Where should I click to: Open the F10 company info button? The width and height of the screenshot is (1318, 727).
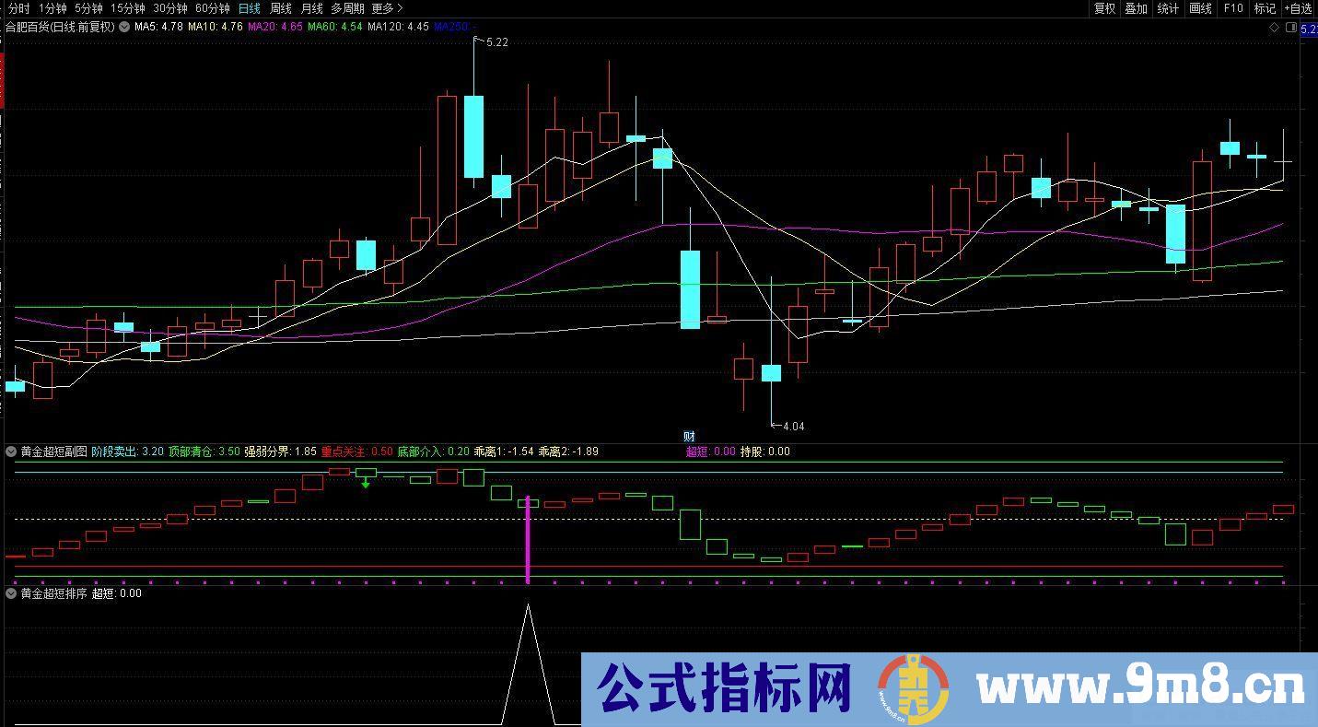(x=1232, y=8)
